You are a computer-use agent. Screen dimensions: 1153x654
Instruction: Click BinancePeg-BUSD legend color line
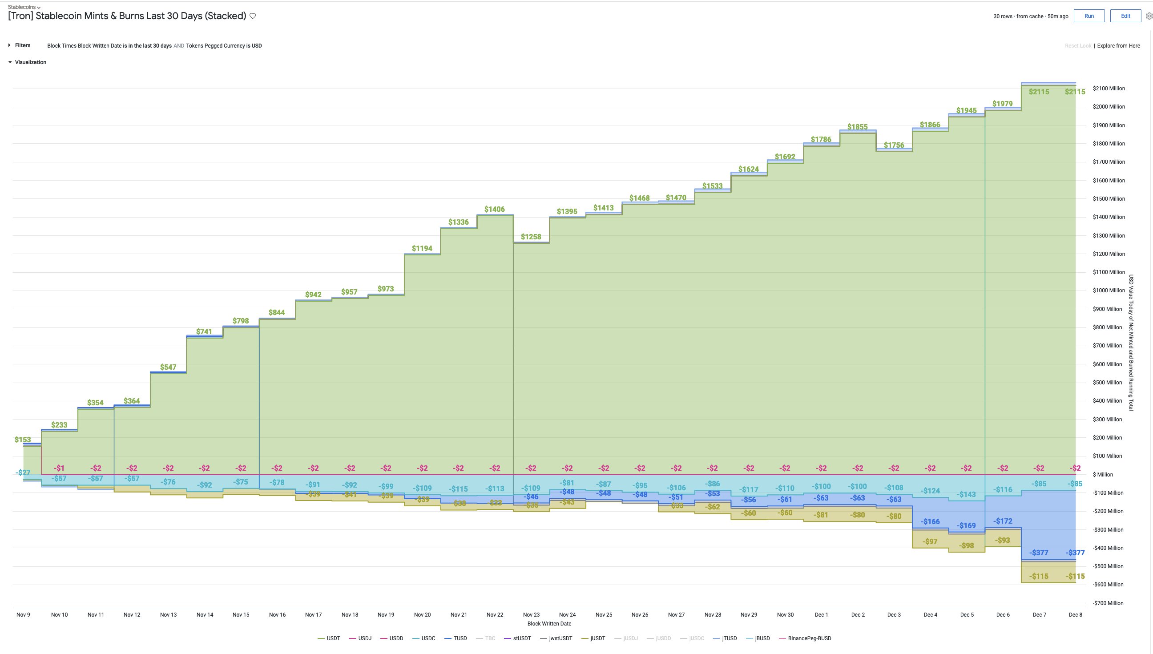click(782, 638)
